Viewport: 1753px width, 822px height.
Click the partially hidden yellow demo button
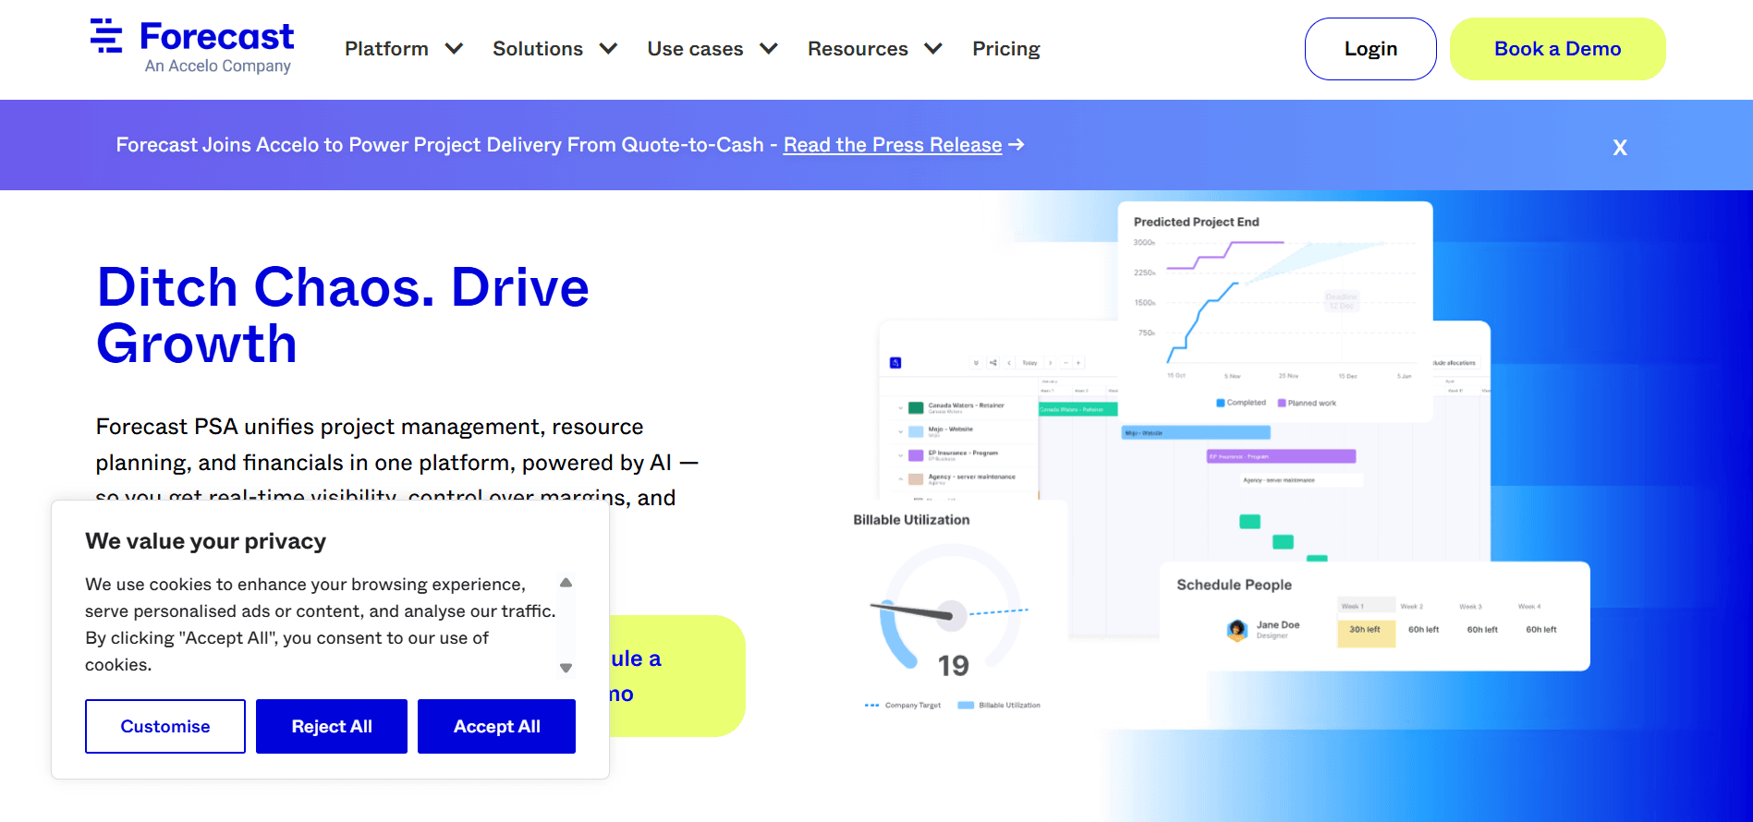676,676
